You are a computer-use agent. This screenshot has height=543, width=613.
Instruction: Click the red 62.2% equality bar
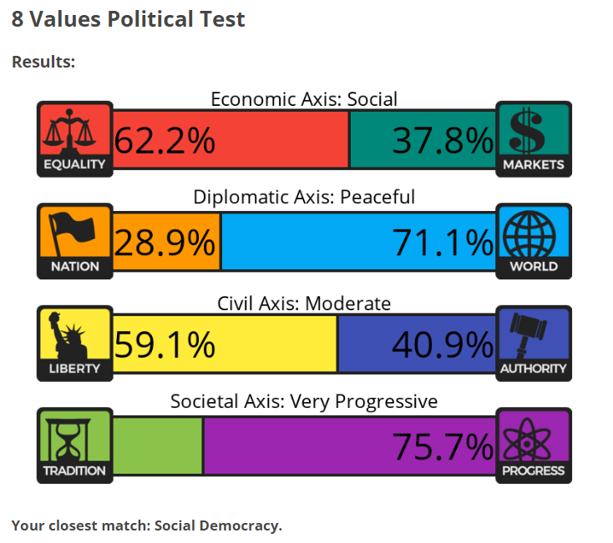point(230,140)
